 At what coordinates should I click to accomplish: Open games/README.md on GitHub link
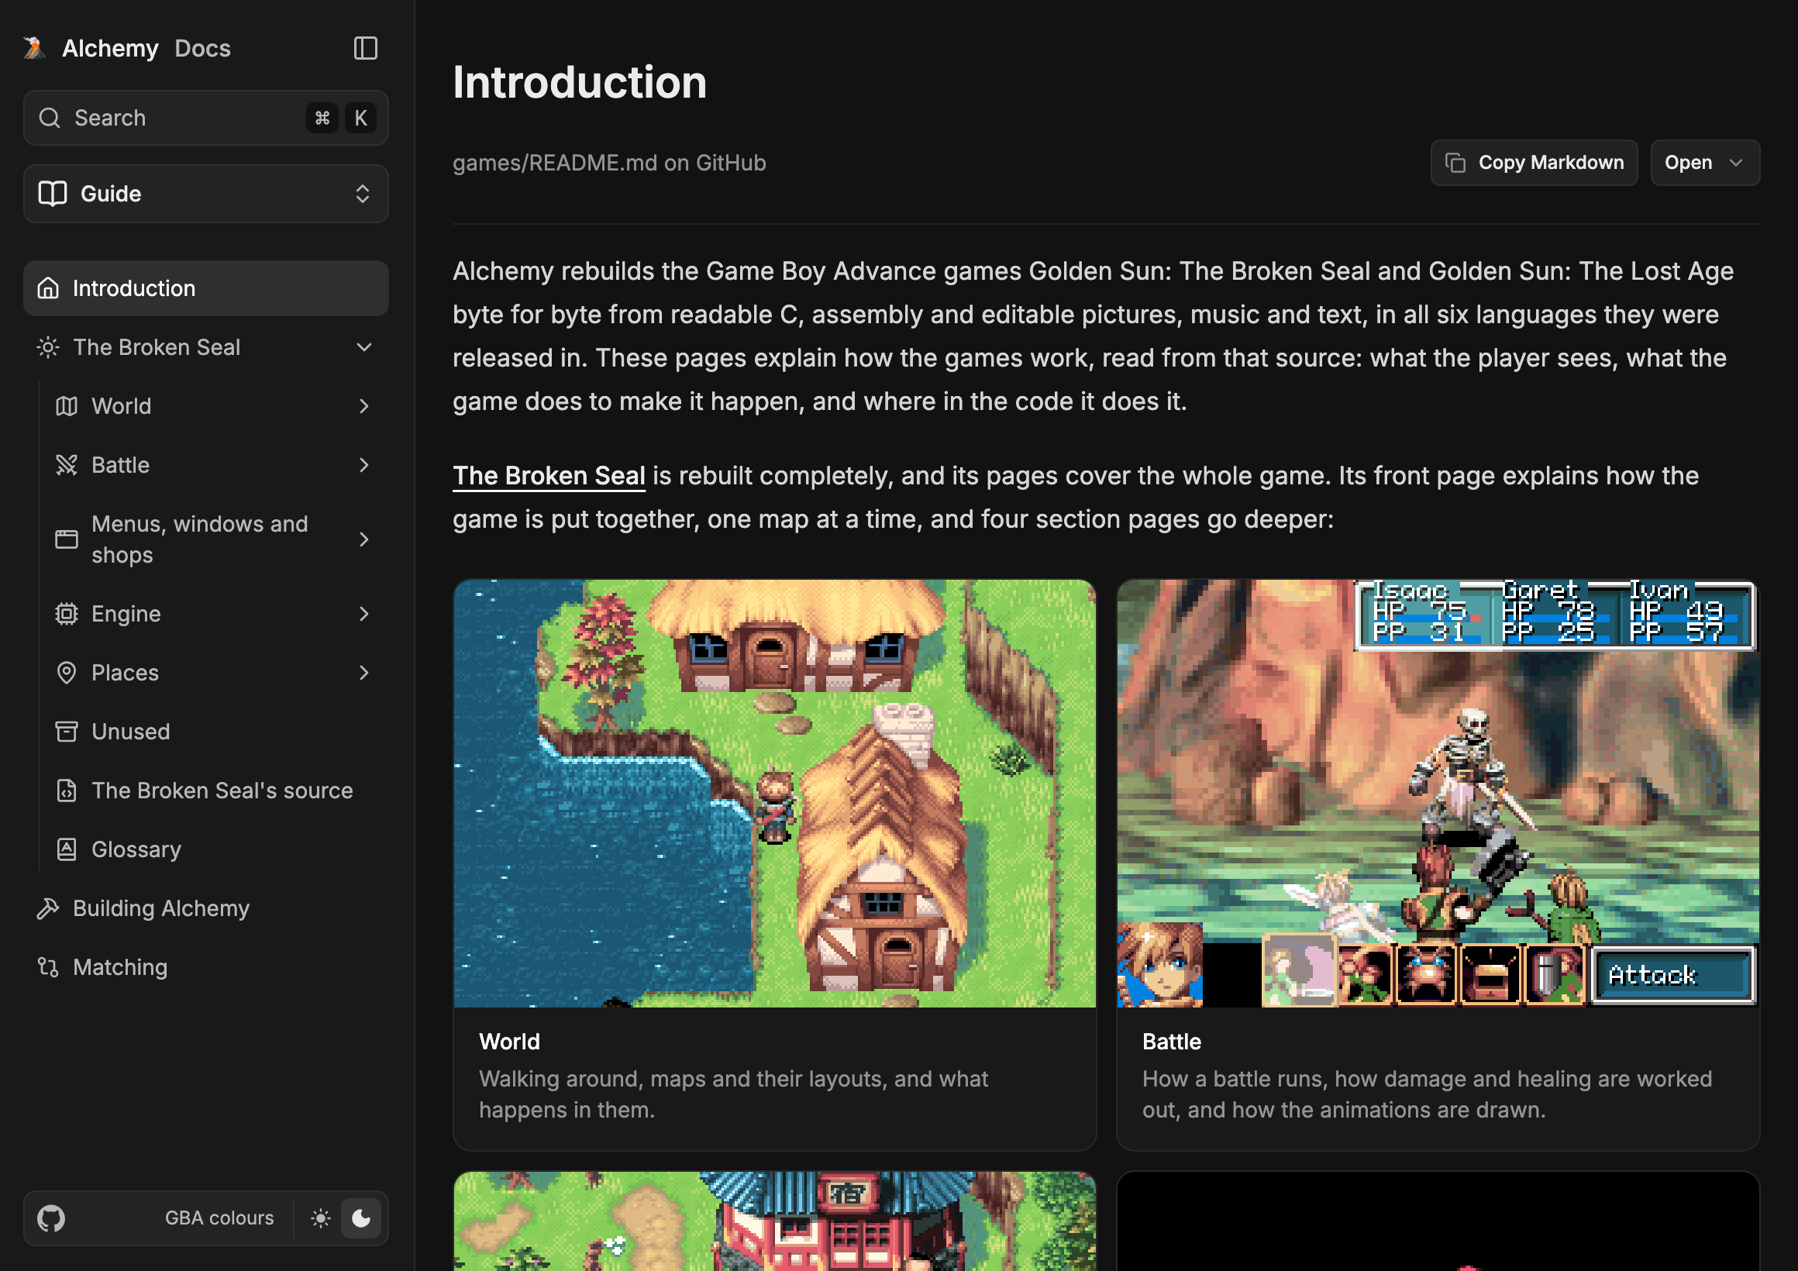coord(609,163)
